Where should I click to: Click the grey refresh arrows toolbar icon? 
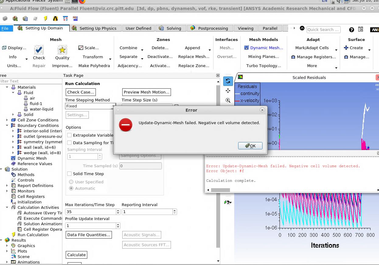[x=35, y=19]
